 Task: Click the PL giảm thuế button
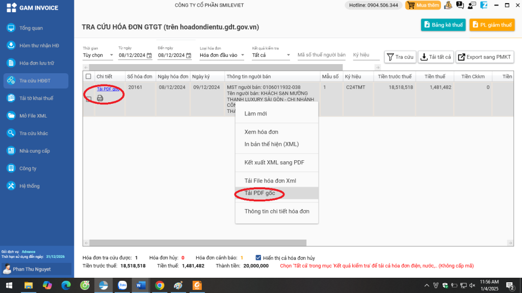[x=492, y=25]
